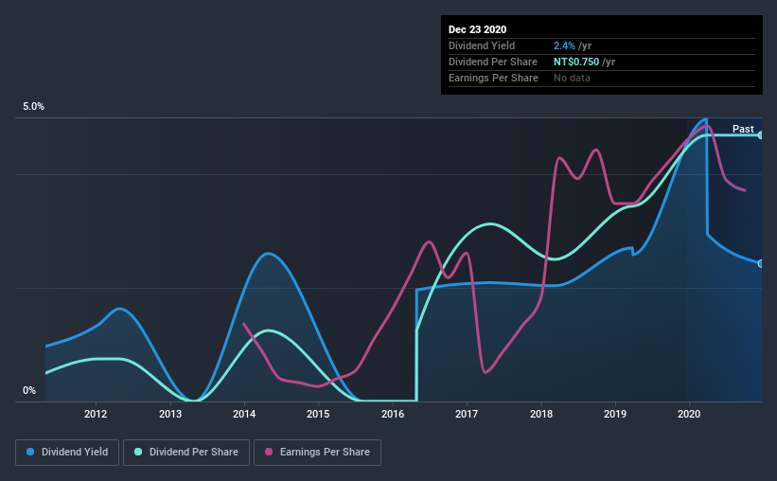Click the NT$0.750 dividend per share value
This screenshot has width=777, height=481.
pos(576,62)
